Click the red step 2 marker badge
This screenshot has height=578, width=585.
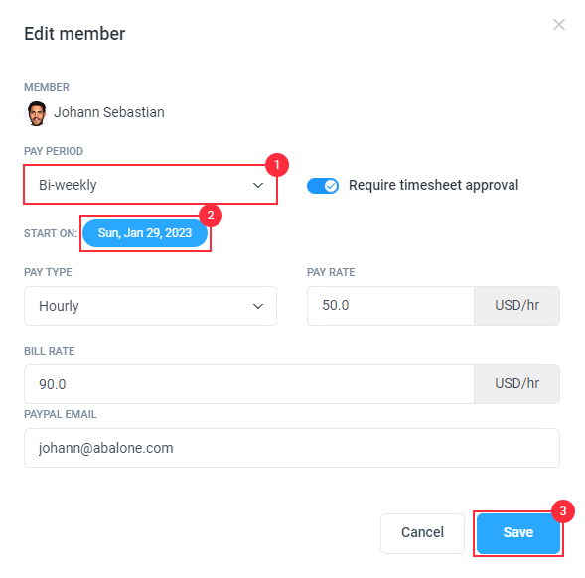(211, 216)
